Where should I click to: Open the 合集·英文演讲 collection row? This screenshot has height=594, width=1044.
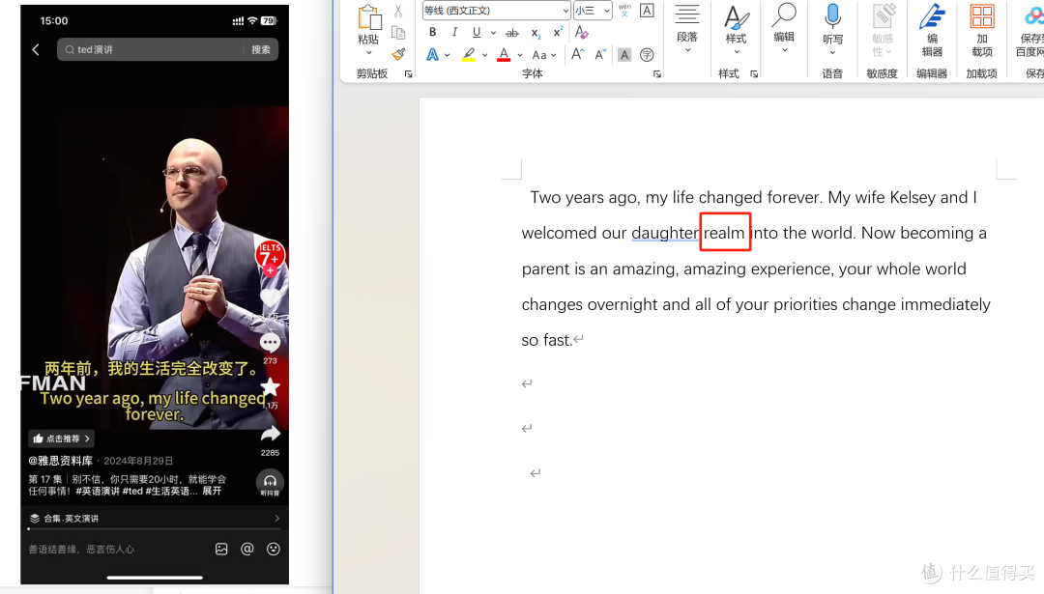click(x=155, y=518)
